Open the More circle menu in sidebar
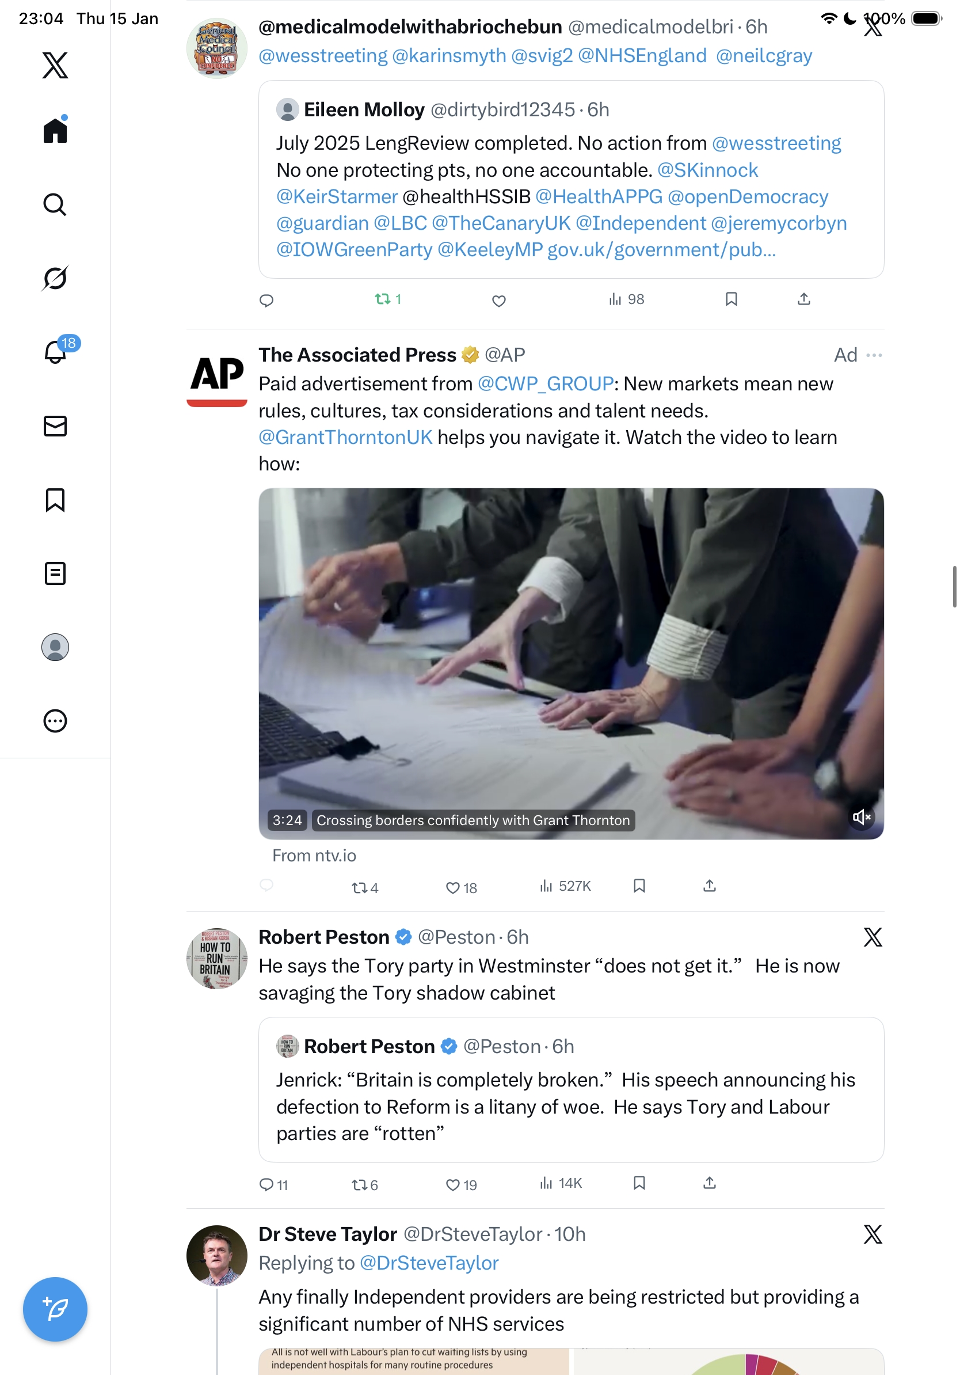 click(55, 720)
